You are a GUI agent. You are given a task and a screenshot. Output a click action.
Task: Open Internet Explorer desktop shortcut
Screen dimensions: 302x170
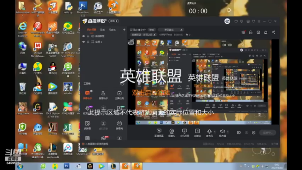(x=23, y=29)
